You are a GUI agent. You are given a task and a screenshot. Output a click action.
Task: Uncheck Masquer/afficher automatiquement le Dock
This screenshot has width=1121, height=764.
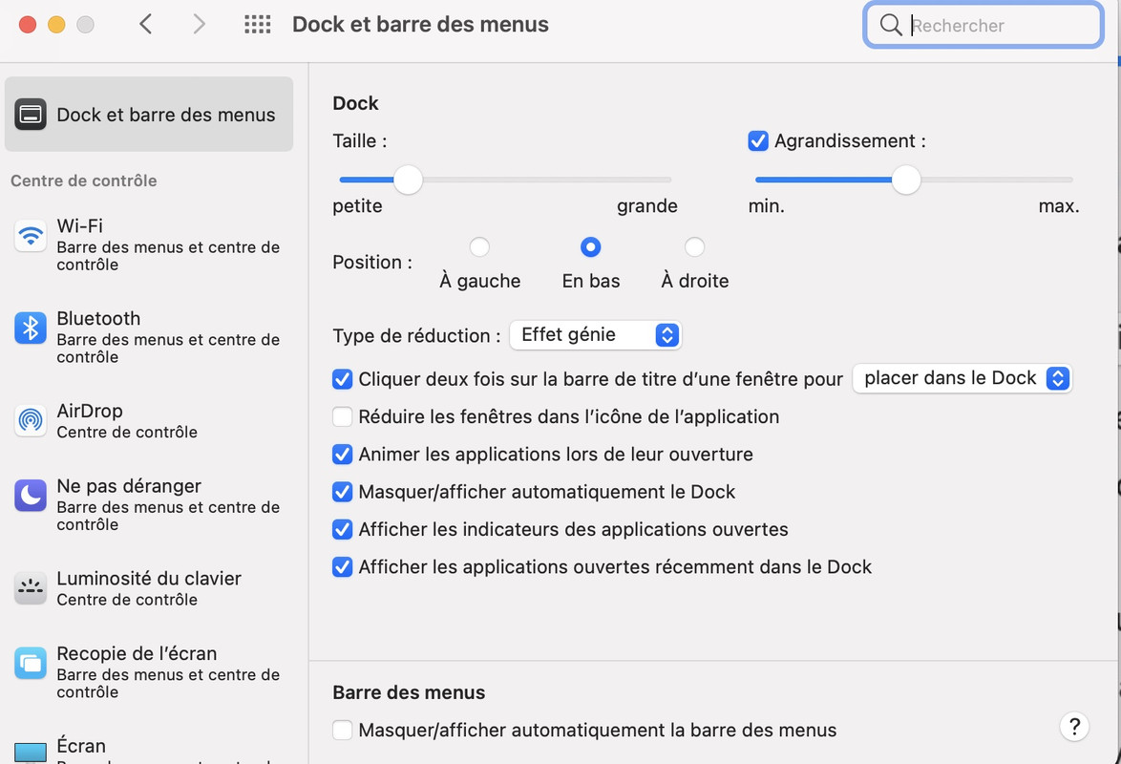342,493
